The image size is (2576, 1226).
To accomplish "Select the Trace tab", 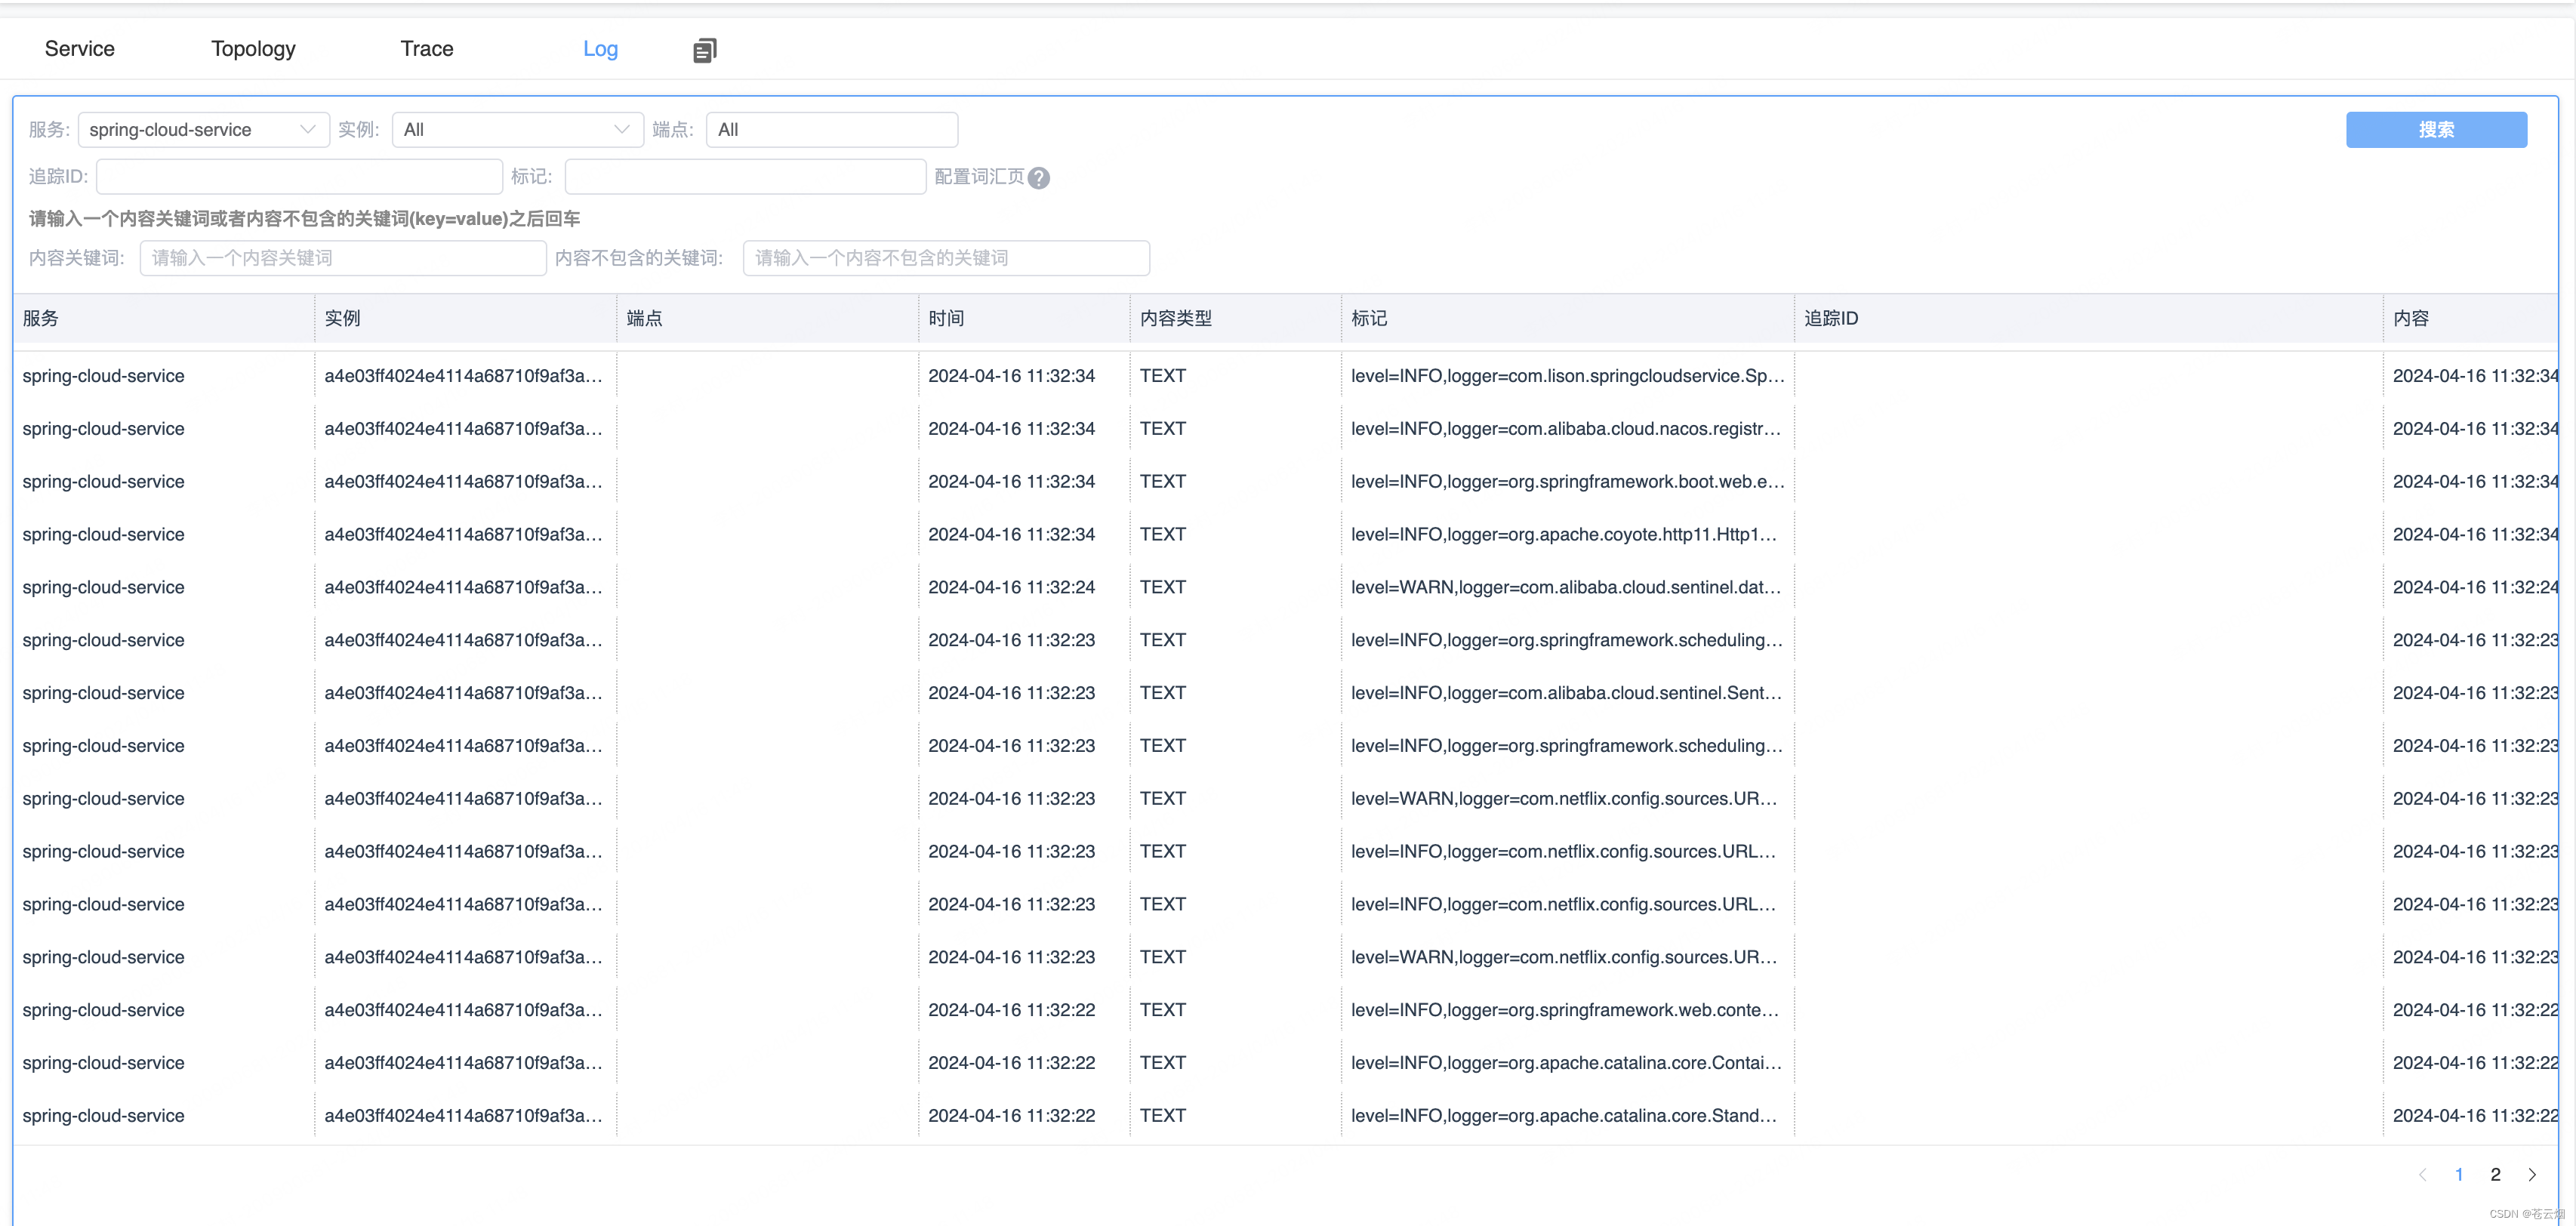I will [427, 49].
